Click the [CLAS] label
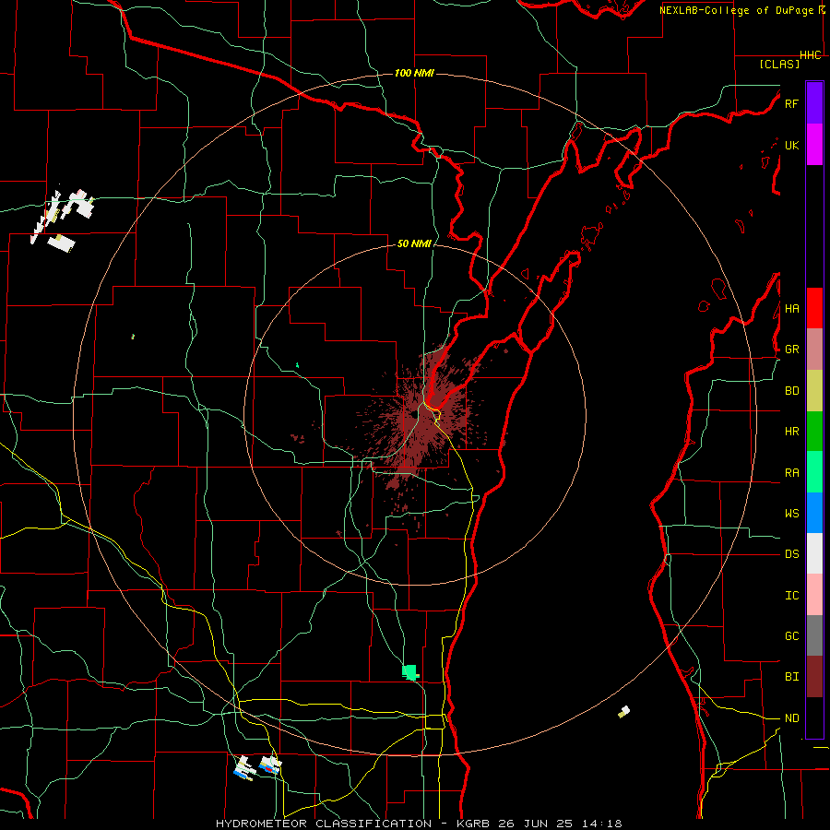This screenshot has height=830, width=830. [x=779, y=64]
